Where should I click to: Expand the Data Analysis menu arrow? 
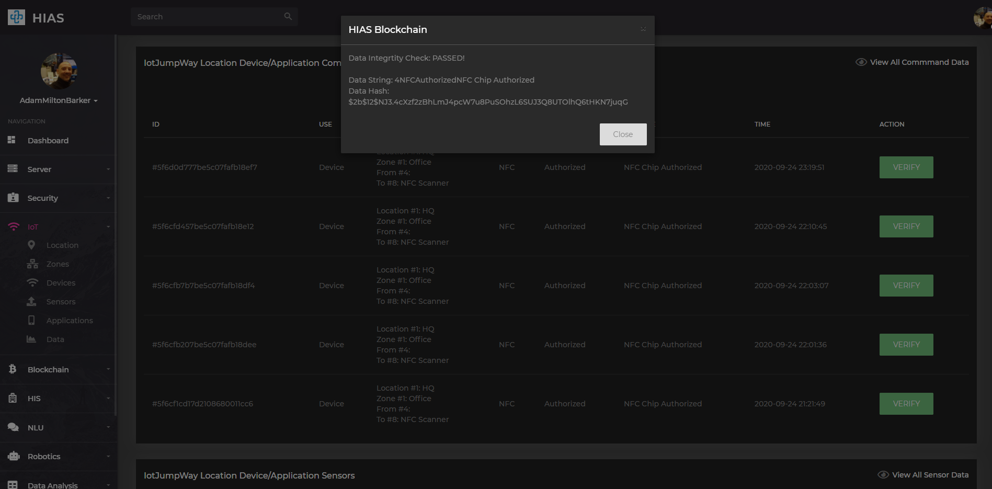point(108,485)
